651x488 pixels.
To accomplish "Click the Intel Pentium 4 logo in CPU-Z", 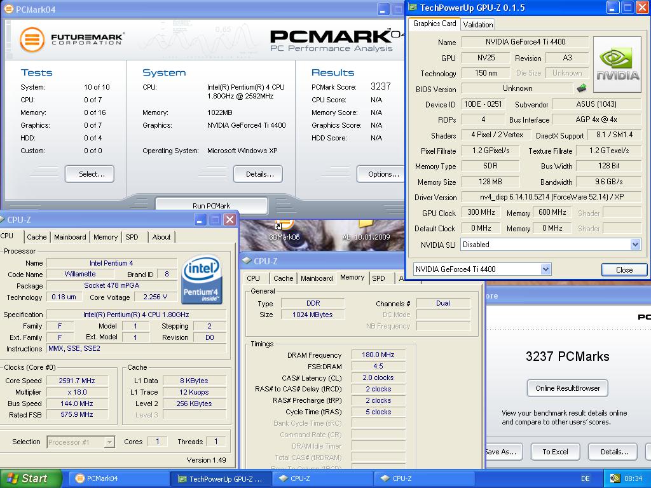I will tap(202, 279).
